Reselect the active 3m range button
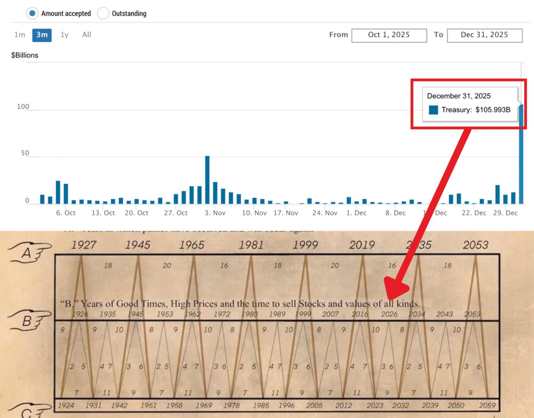The image size is (534, 418). tap(41, 35)
